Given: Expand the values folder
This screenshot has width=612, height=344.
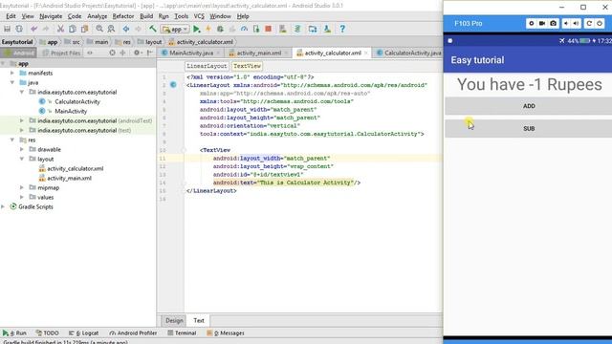Looking at the screenshot, I should pos(22,197).
